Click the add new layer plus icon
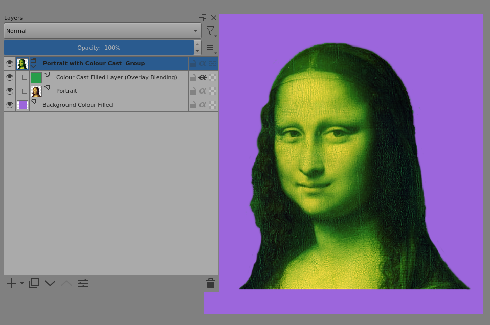This screenshot has height=325, width=490. point(11,283)
